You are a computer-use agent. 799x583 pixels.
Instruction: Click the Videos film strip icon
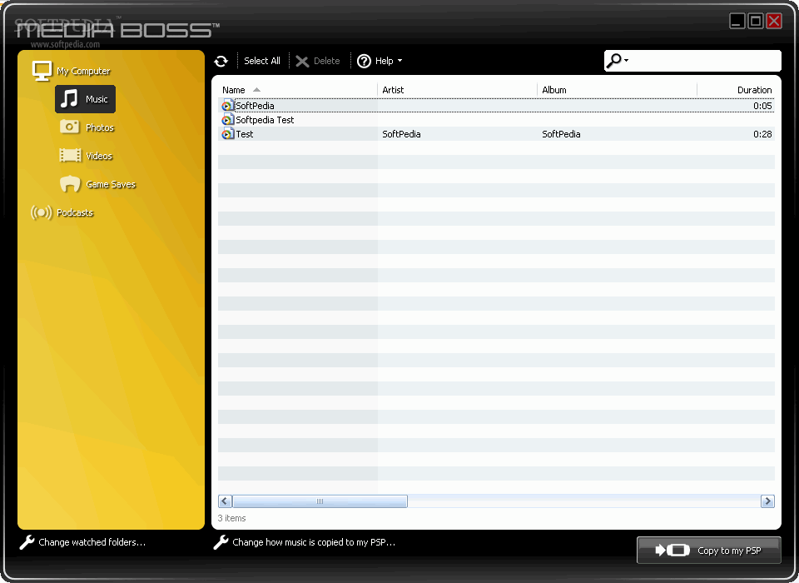[x=70, y=155]
